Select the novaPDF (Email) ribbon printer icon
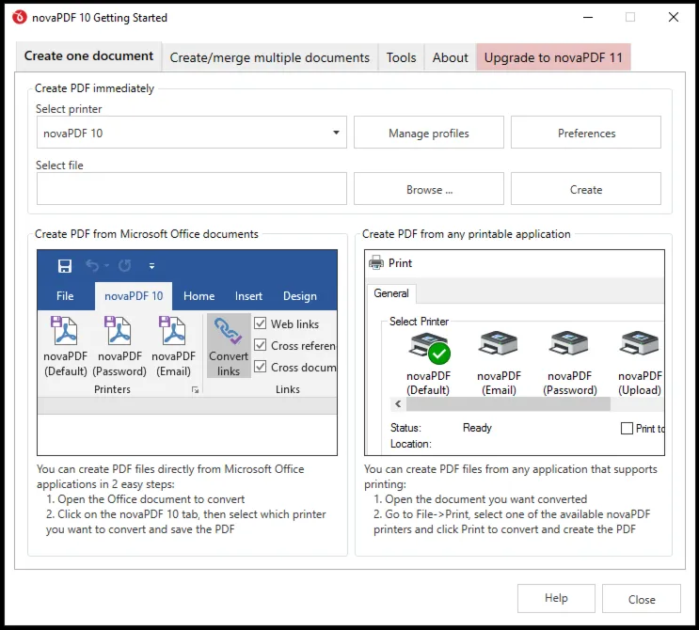The height and width of the screenshot is (630, 699). [173, 331]
